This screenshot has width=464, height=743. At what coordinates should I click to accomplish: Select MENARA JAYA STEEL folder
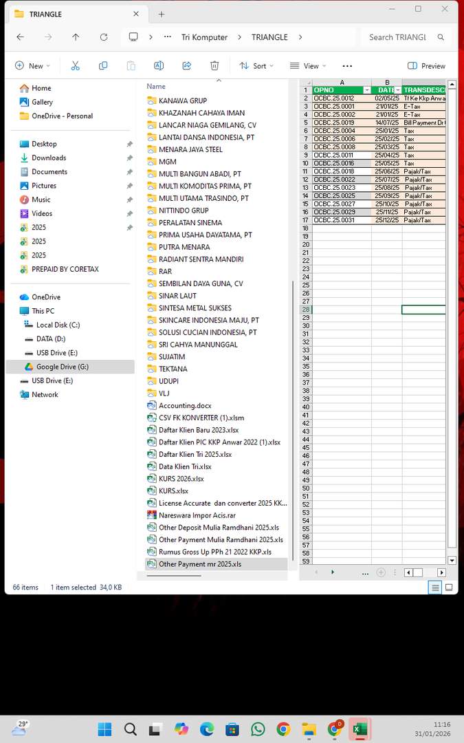190,149
